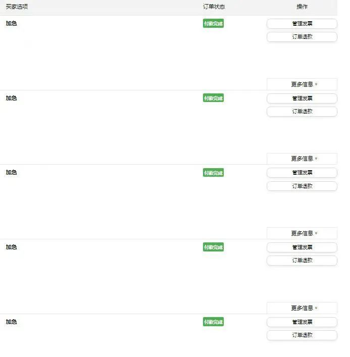Select 订单退款 in the second order row

(302, 112)
